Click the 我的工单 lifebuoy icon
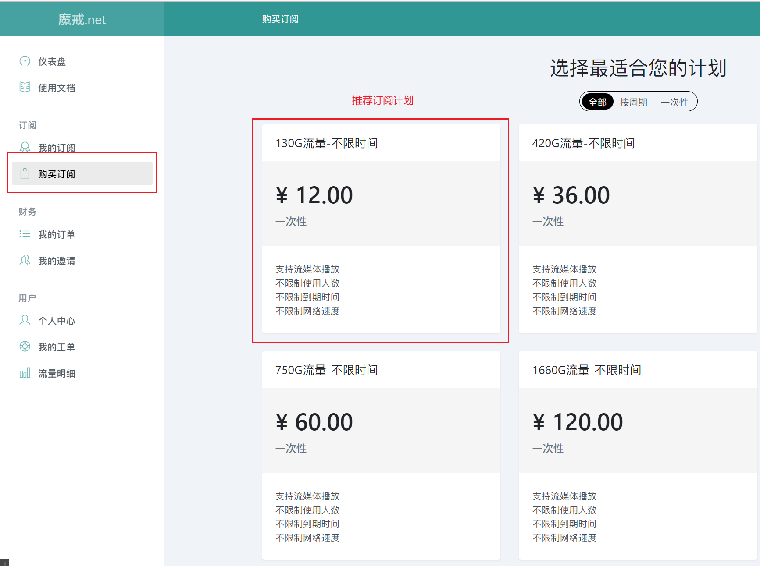Viewport: 760px width, 566px height. [25, 347]
